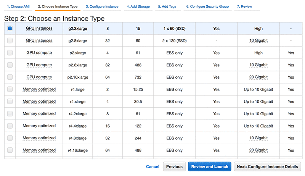Uncheck the selected g2.2xlarge instance checkbox

pyautogui.click(x=10, y=28)
